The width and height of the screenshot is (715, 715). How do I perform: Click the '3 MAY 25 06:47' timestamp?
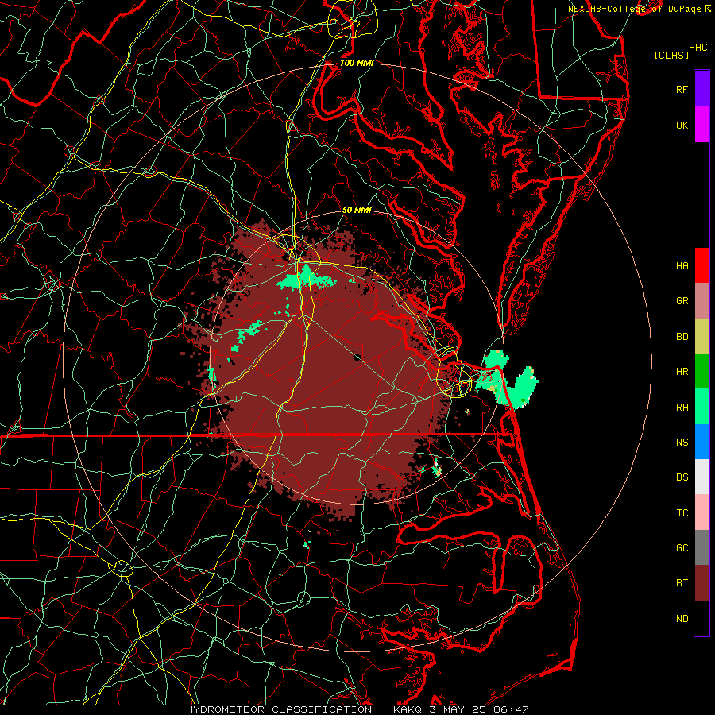479,709
